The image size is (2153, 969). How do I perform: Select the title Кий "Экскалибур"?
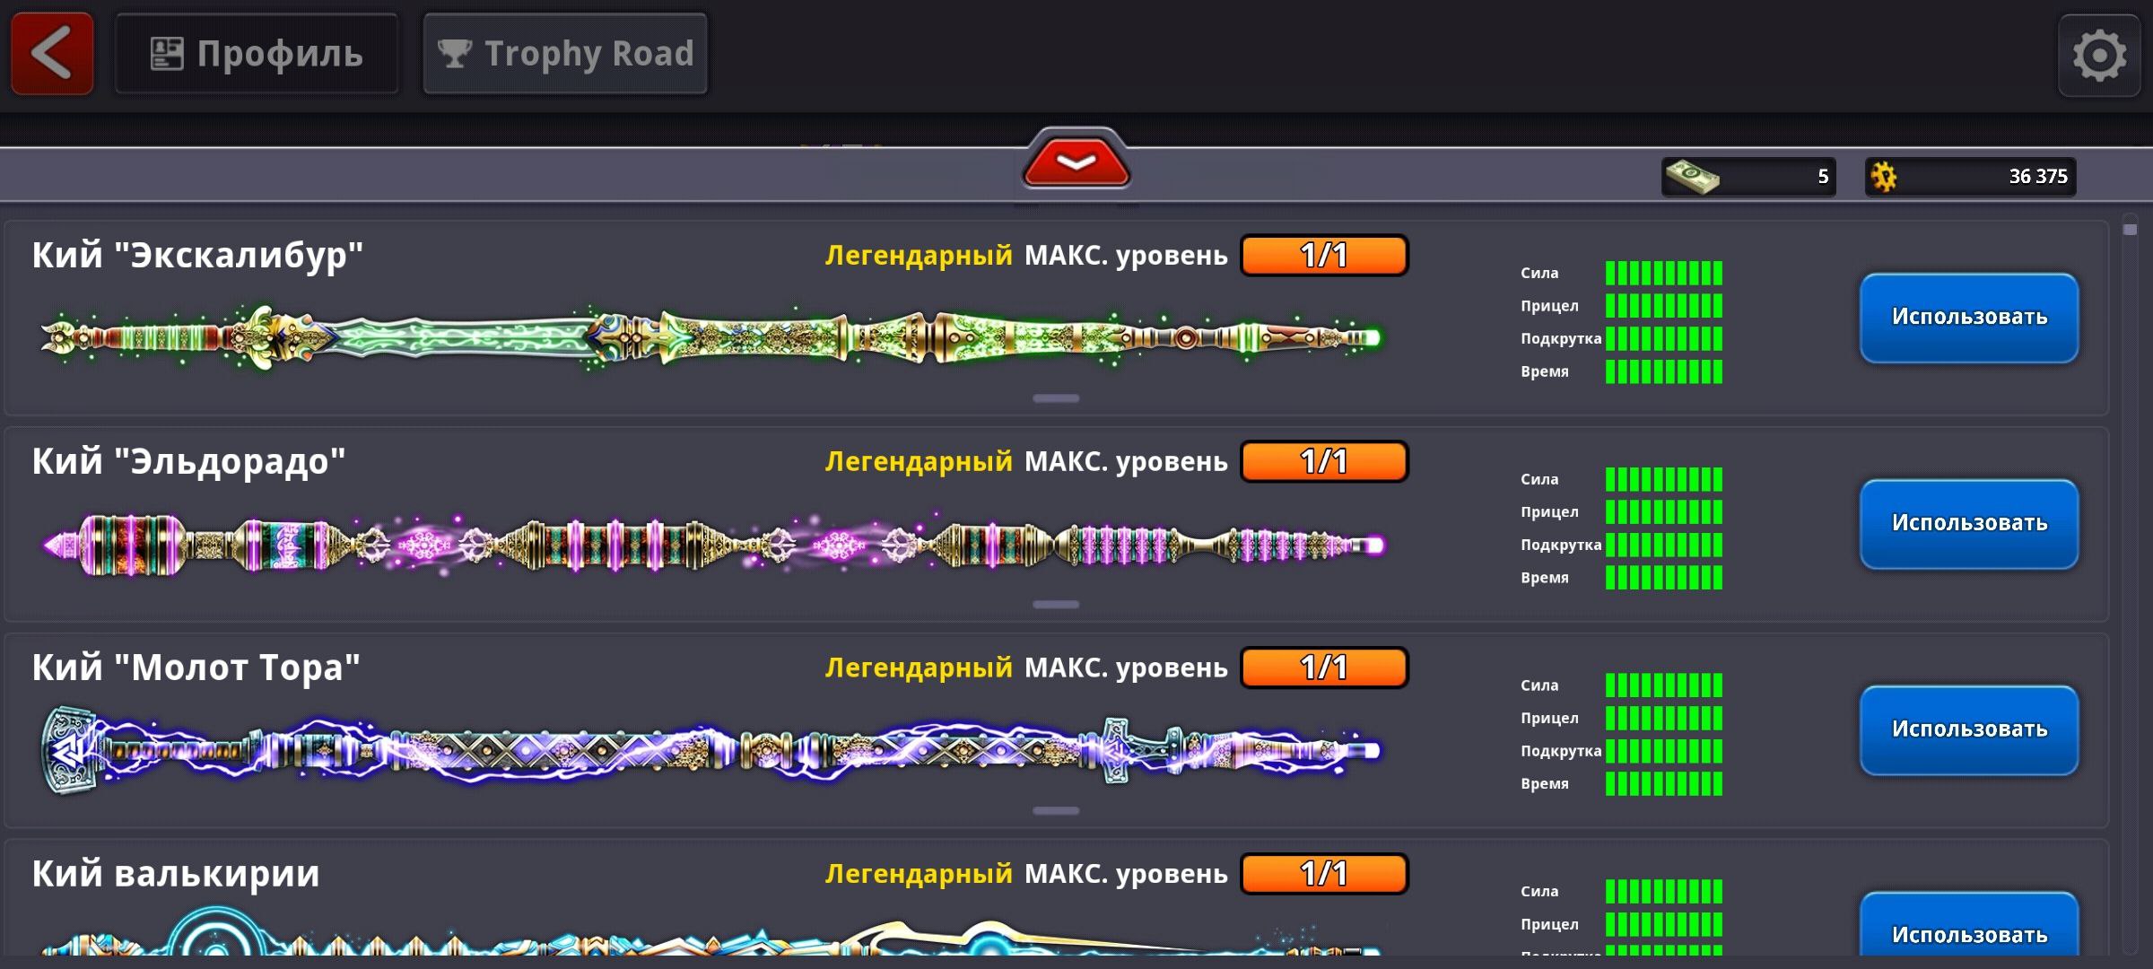coord(197,256)
